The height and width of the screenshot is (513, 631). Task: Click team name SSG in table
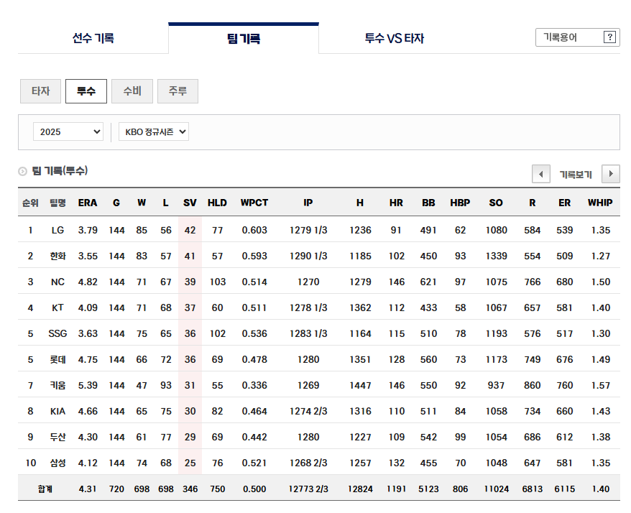(57, 333)
